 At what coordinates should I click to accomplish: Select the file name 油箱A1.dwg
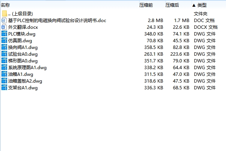click(x=21, y=74)
